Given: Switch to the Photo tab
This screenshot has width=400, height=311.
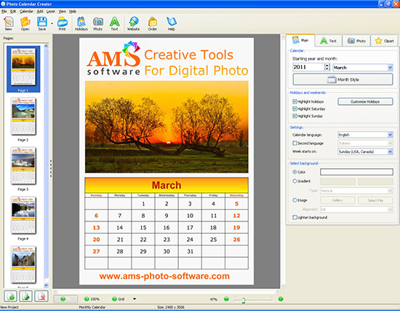Looking at the screenshot, I should [356, 41].
